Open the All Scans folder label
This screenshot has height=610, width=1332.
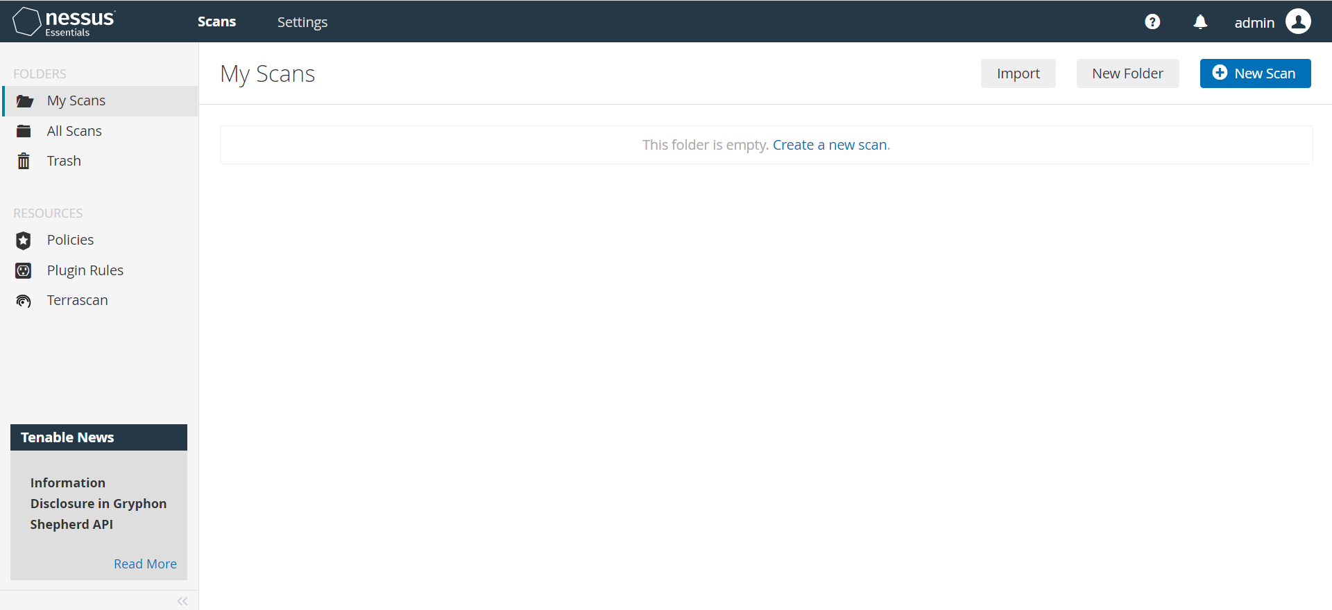click(74, 131)
